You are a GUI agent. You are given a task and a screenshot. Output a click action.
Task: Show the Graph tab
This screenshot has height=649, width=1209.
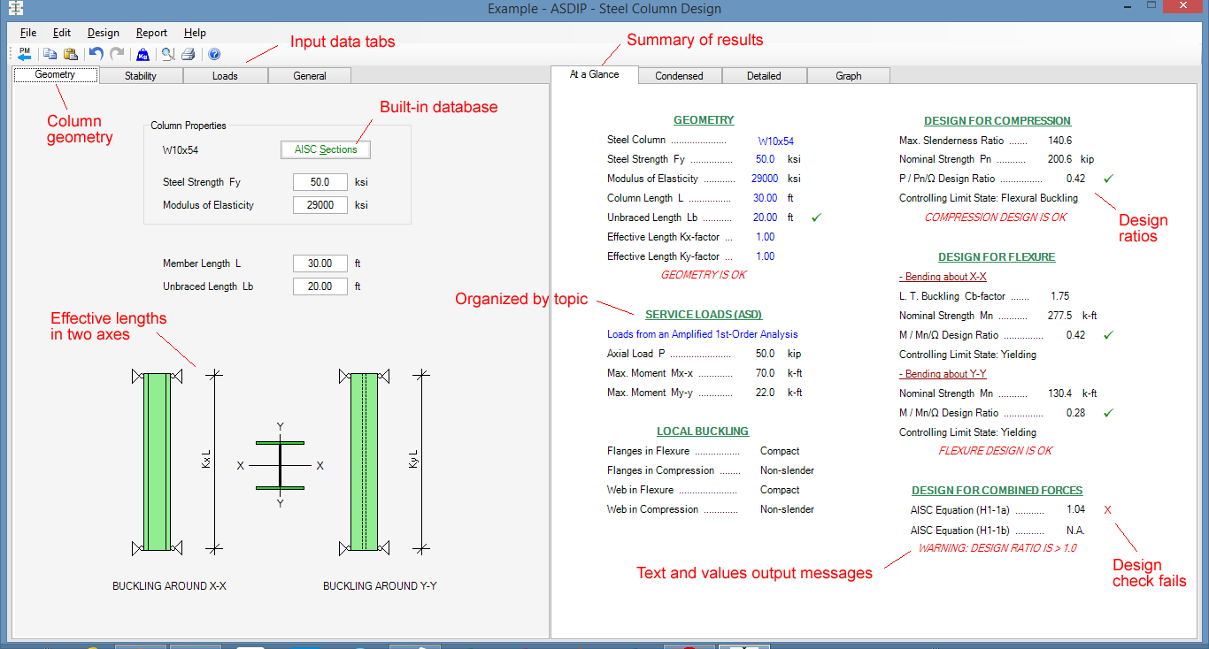point(849,76)
